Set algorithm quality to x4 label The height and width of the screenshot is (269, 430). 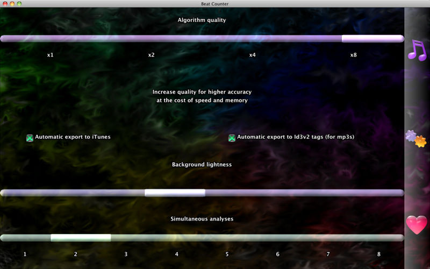click(x=252, y=55)
